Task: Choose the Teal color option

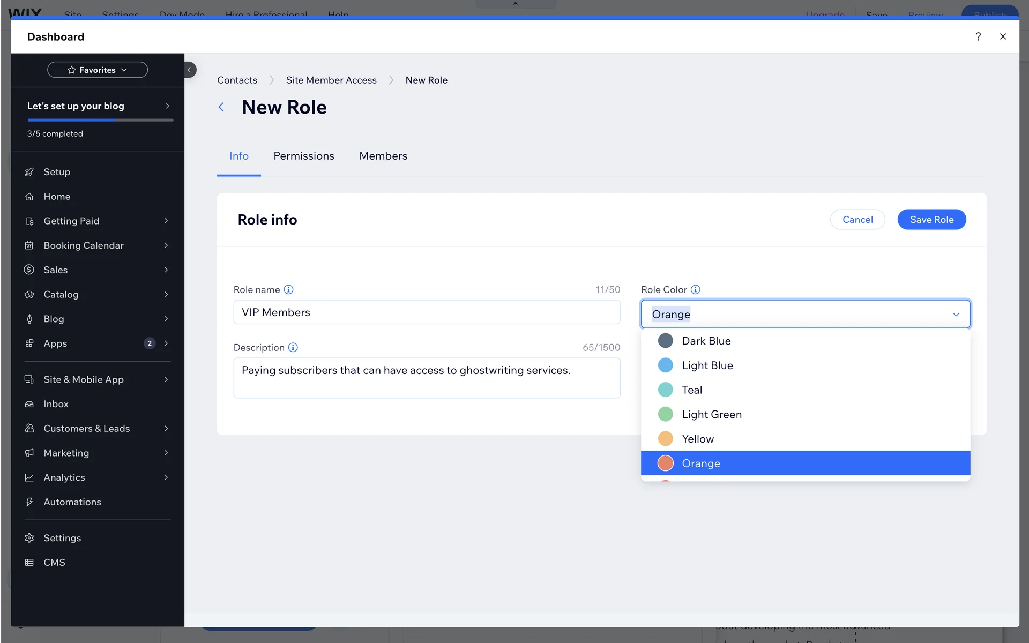Action: (x=692, y=390)
